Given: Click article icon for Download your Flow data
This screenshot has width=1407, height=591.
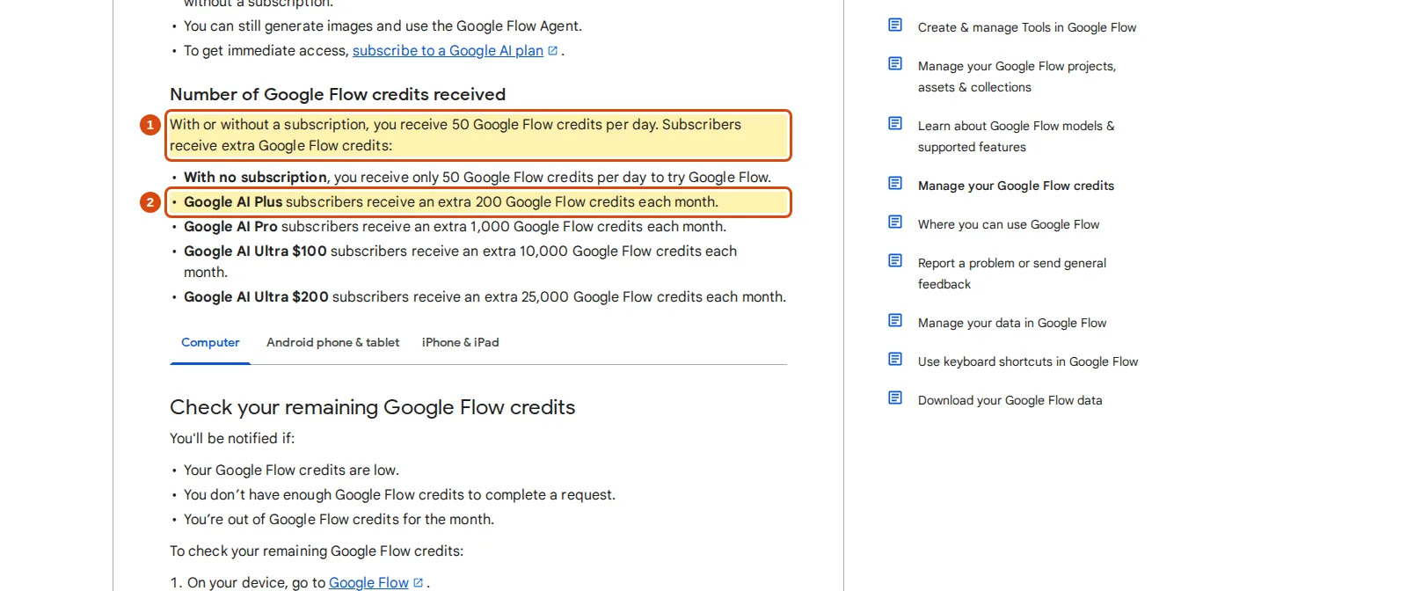Looking at the screenshot, I should (895, 398).
